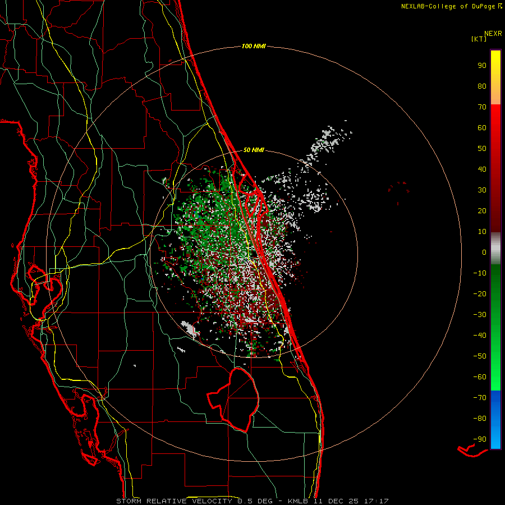Click the [KT] units label
Screen dimensions: 505x505
point(479,39)
